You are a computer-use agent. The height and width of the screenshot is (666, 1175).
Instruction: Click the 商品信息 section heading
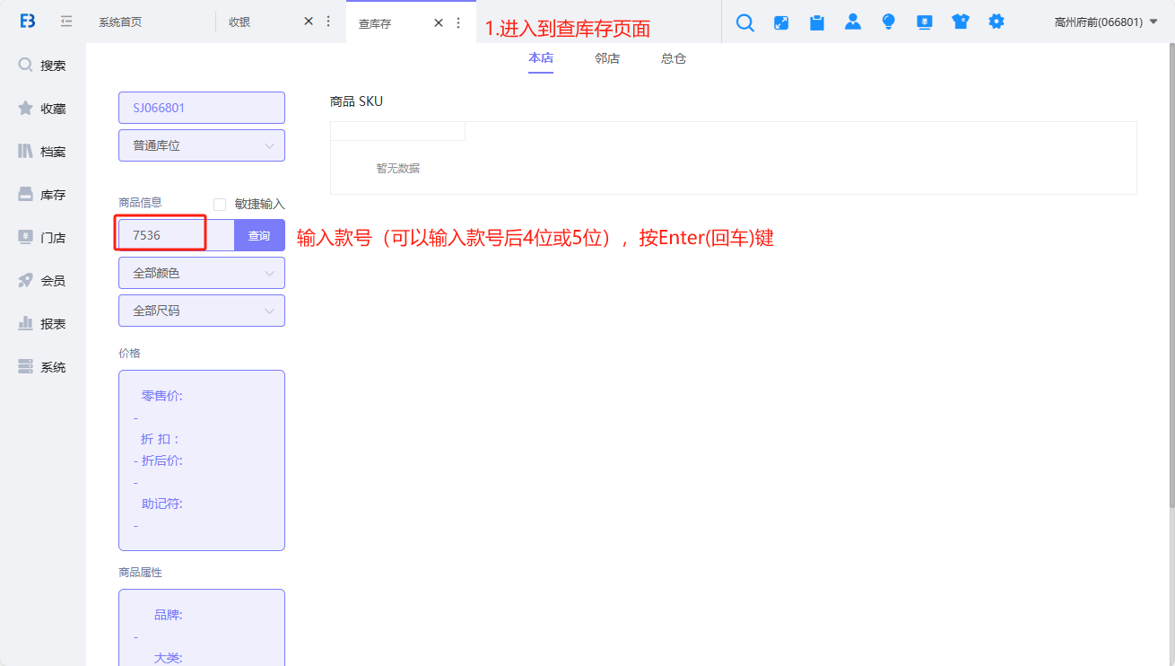(140, 202)
